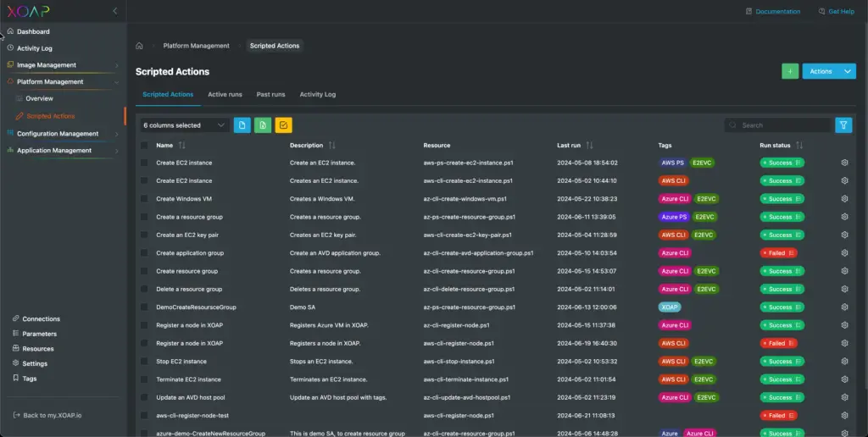The image size is (868, 437).
Task: Click the home breadcrumb icon
Action: coord(139,46)
